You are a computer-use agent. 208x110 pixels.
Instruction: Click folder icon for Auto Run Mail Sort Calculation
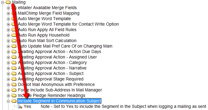tap(14, 41)
